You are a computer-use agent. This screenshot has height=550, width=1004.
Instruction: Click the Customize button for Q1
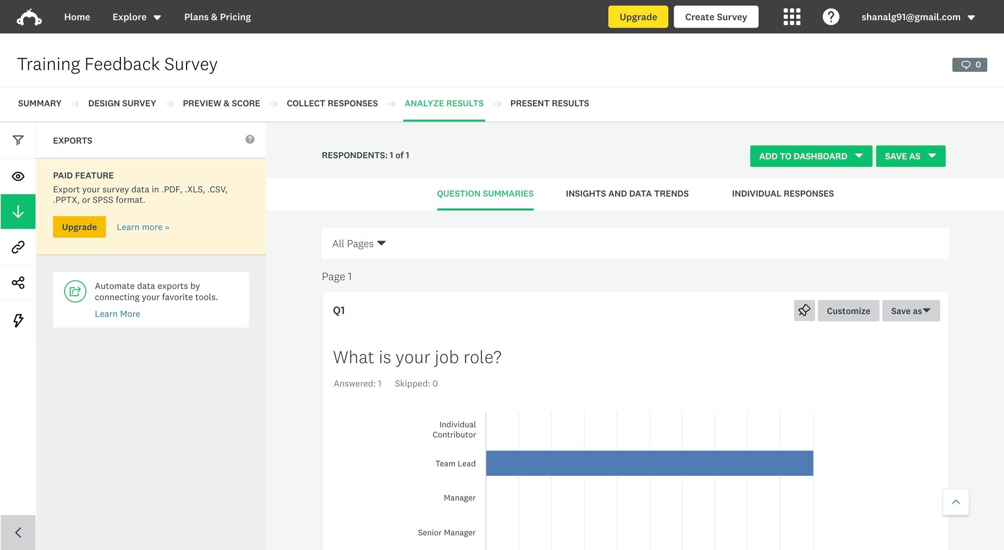[x=848, y=311]
